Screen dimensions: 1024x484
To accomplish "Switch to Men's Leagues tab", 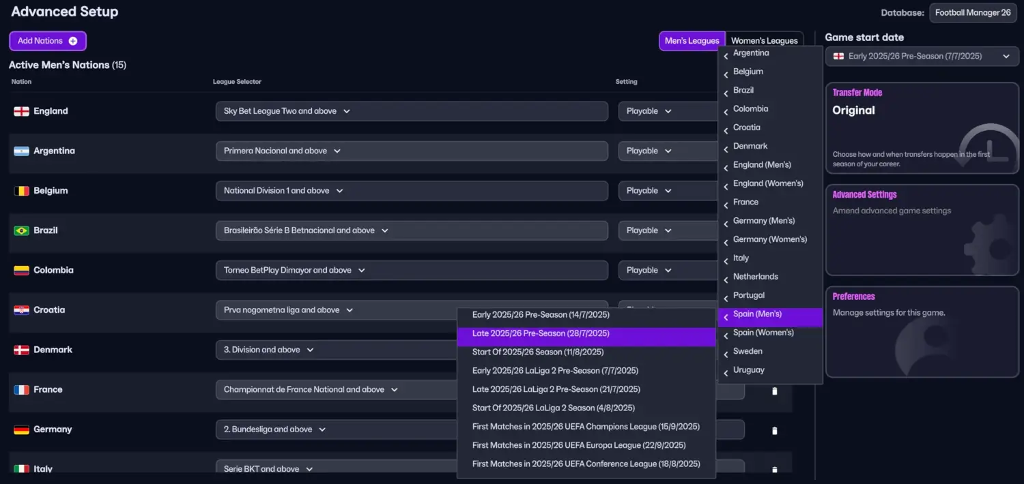I will click(x=692, y=41).
